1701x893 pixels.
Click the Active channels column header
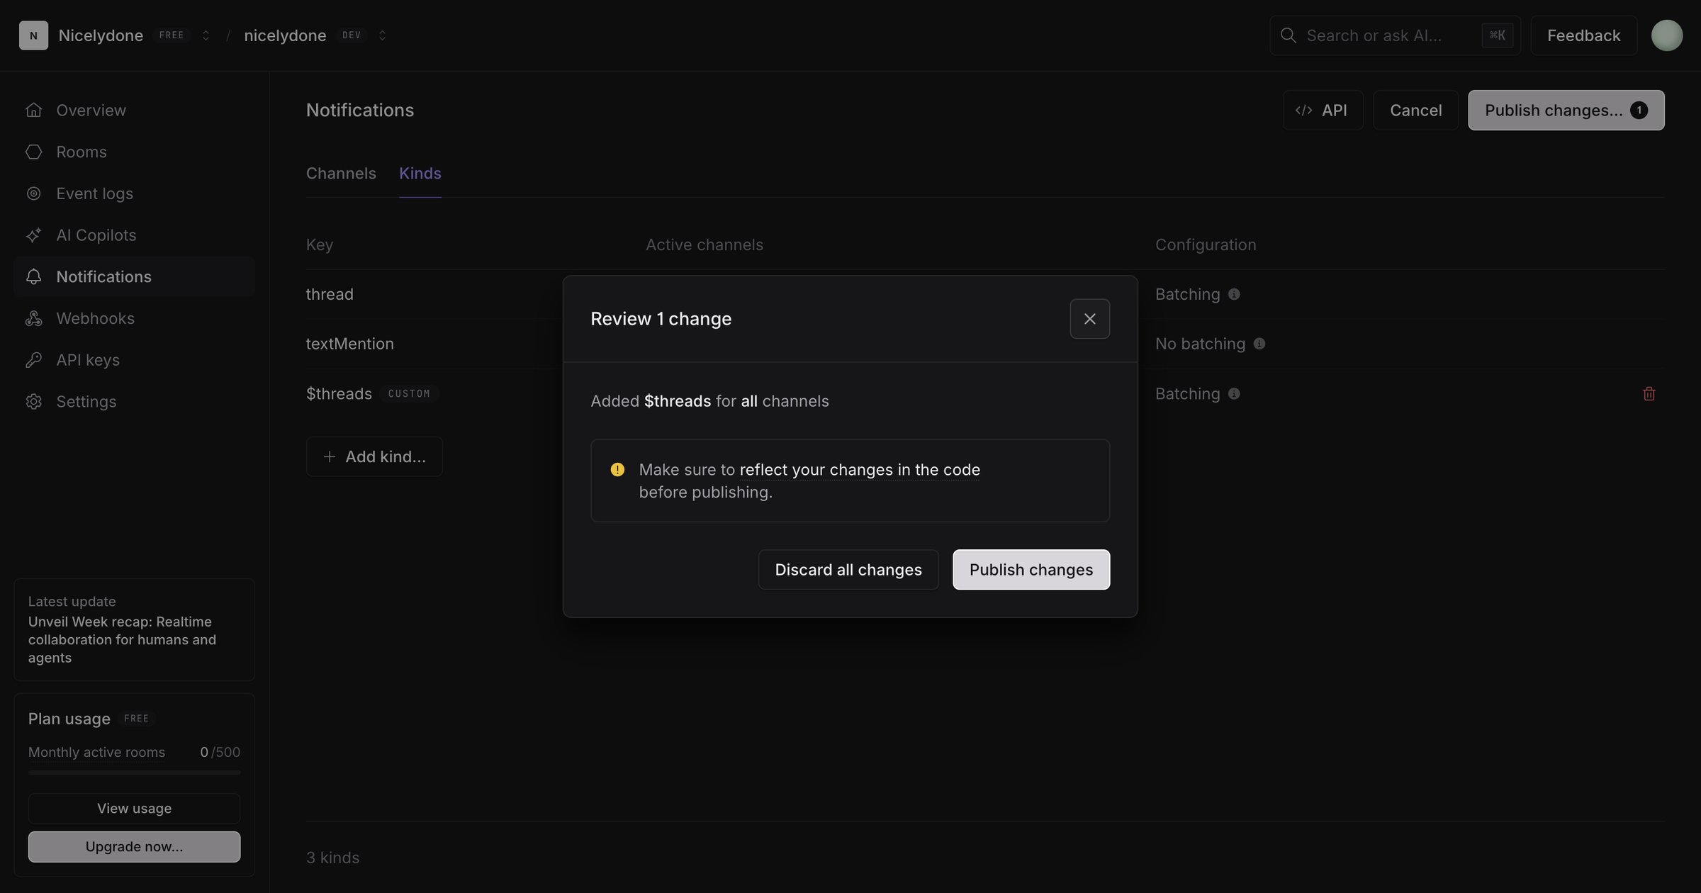(x=704, y=245)
